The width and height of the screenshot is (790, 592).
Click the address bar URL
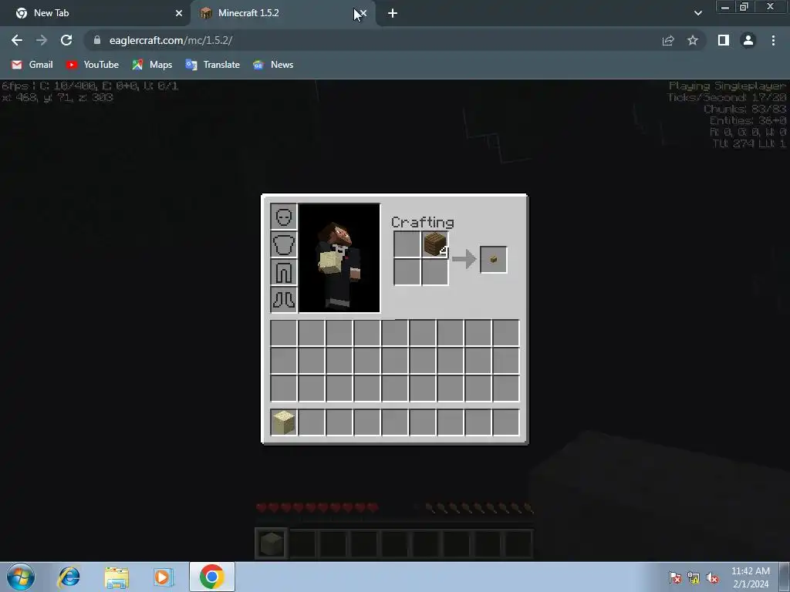(x=170, y=40)
